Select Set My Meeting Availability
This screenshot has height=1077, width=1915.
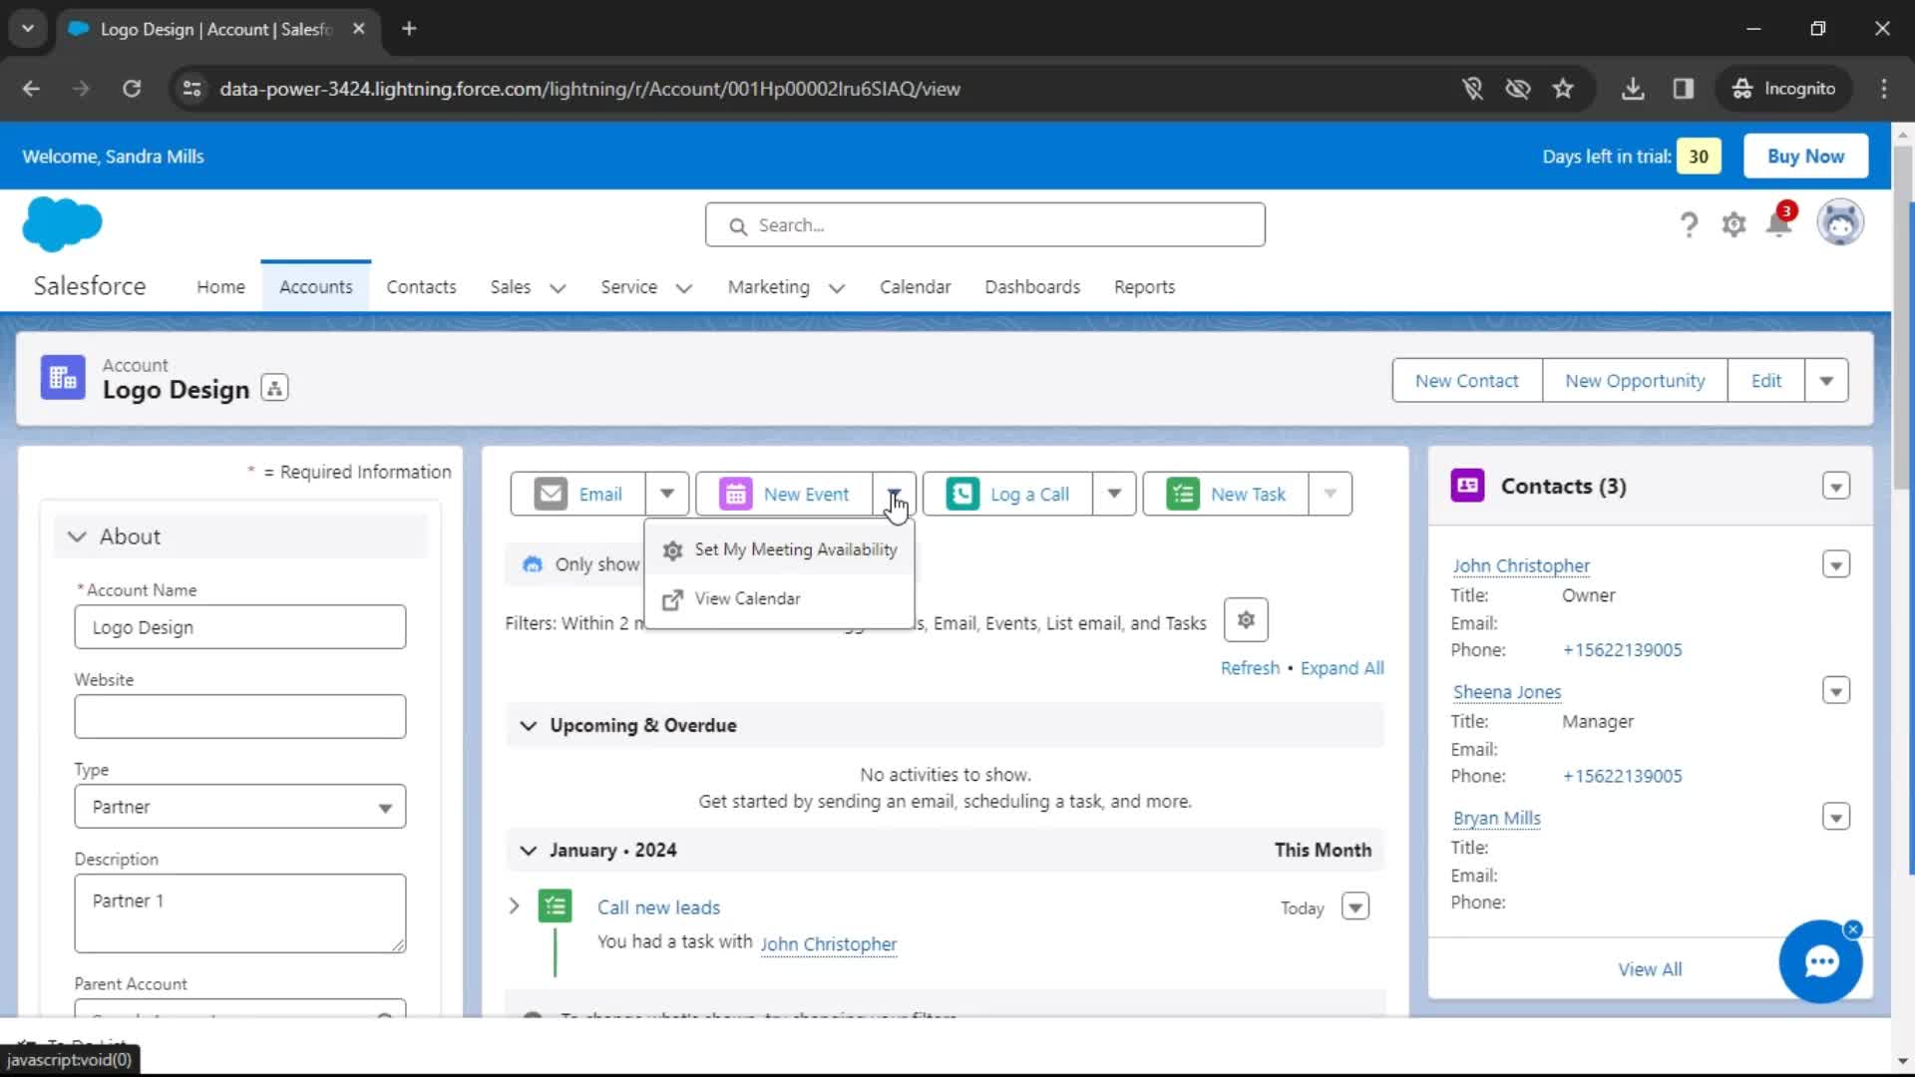tap(780, 549)
